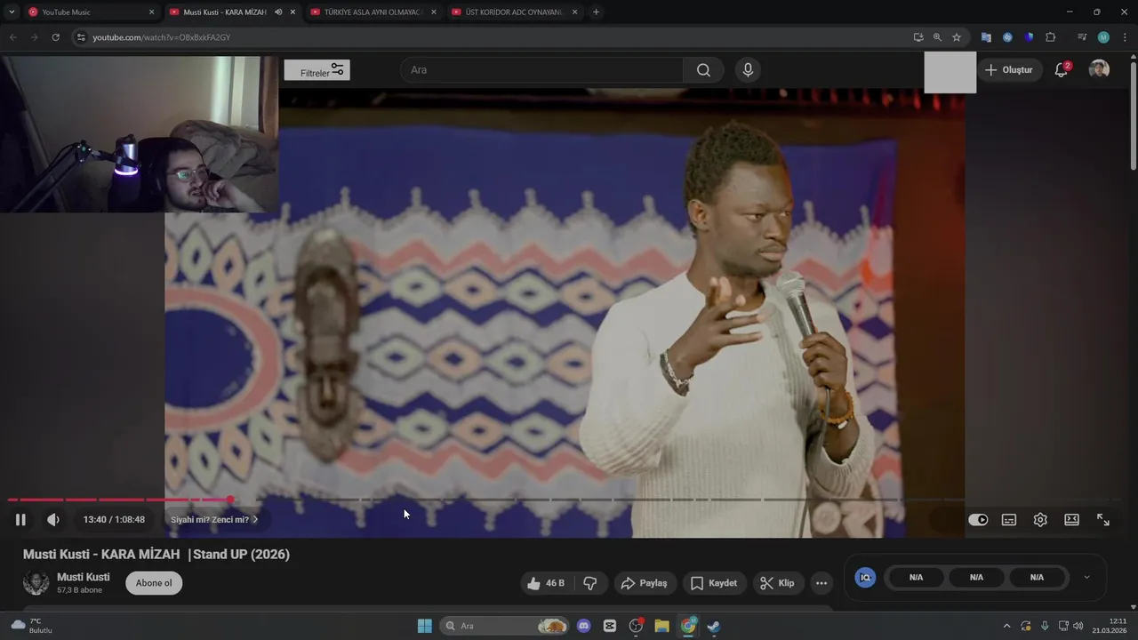Open Chrome three-dot menu

click(x=1124, y=37)
